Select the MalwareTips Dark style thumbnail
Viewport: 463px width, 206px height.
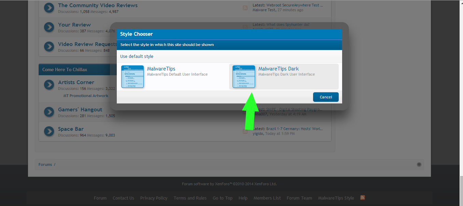click(x=244, y=77)
